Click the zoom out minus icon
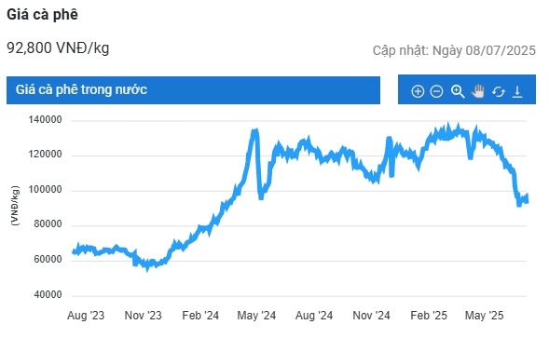The width and height of the screenshot is (549, 338). (x=436, y=91)
